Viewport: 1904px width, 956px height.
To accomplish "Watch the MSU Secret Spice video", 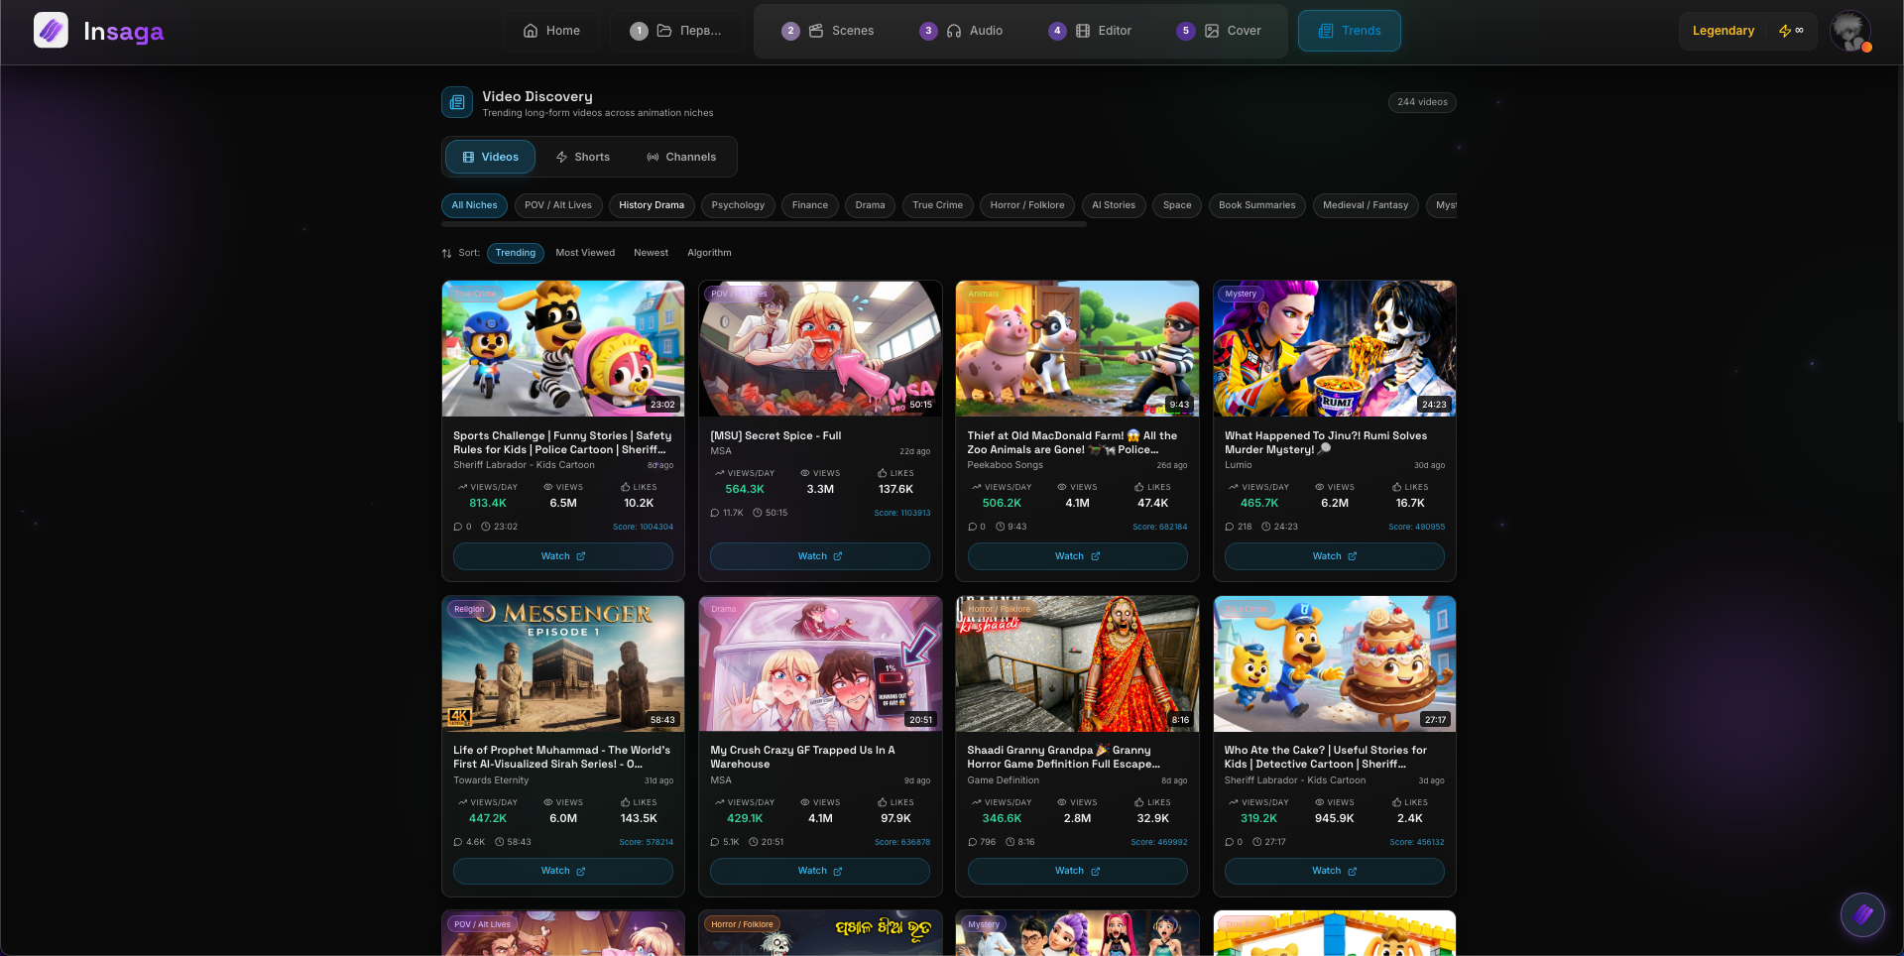I will click(820, 556).
